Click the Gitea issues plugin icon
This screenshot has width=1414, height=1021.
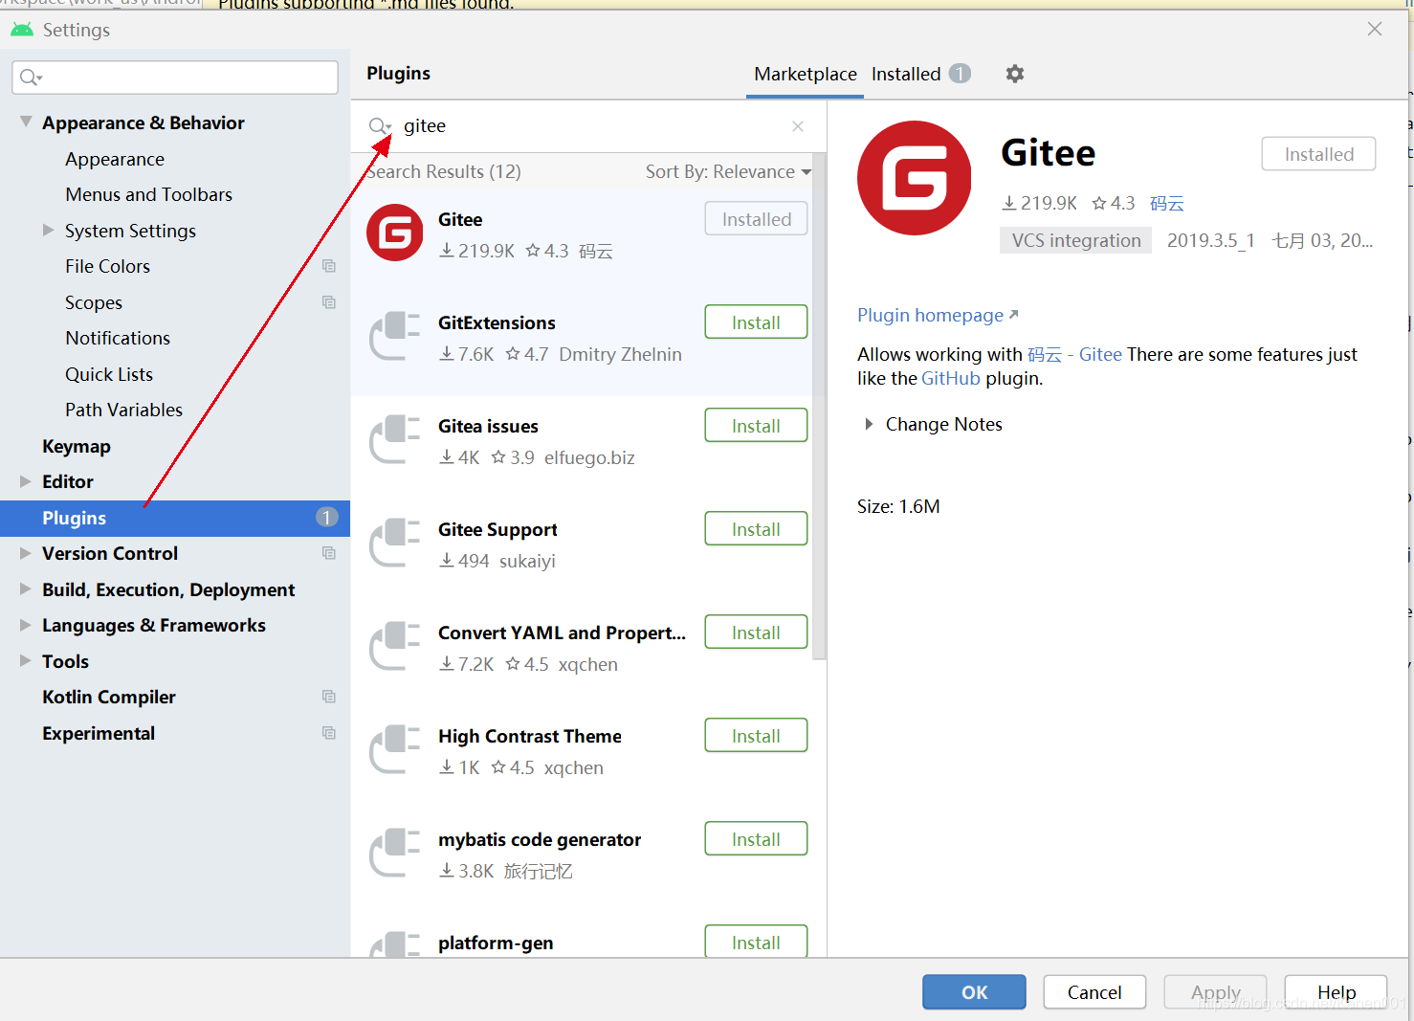[395, 439]
